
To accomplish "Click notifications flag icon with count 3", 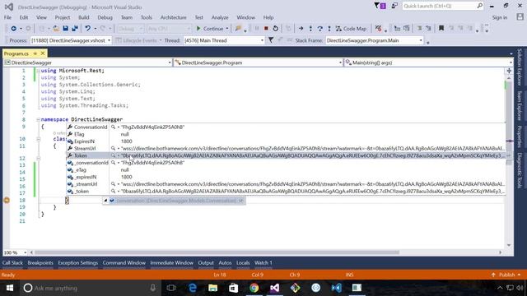I will tap(380, 6).
